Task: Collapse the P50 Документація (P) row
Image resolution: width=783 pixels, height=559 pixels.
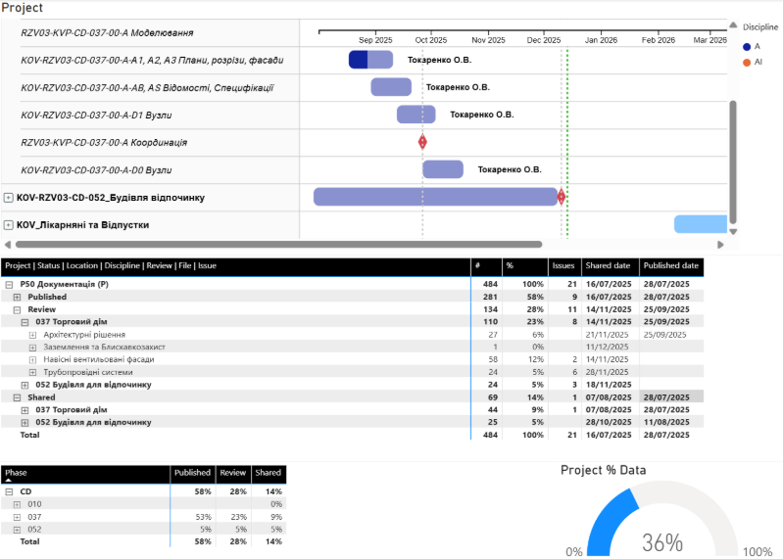Action: coord(9,284)
